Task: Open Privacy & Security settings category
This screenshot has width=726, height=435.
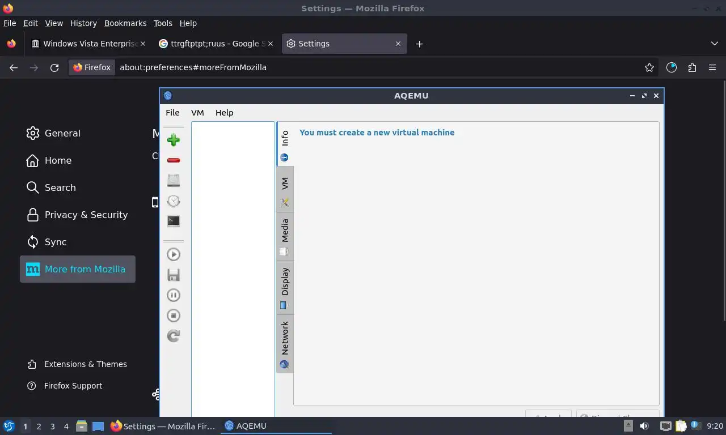Action: click(x=77, y=215)
